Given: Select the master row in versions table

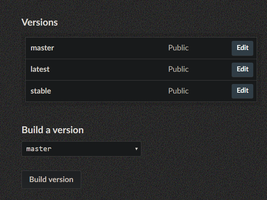Looking at the screenshot, I should coord(141,48).
